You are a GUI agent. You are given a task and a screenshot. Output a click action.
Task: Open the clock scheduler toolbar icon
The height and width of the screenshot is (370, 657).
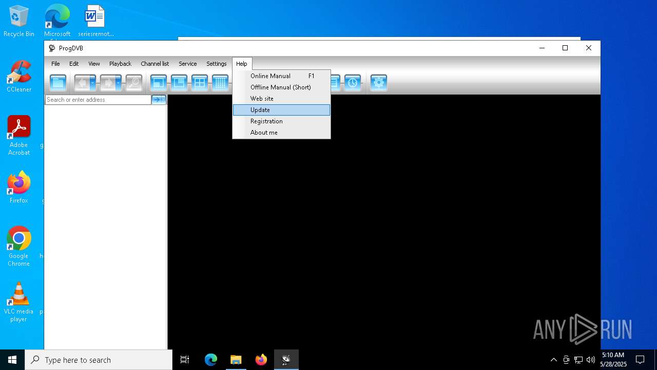[353, 83]
